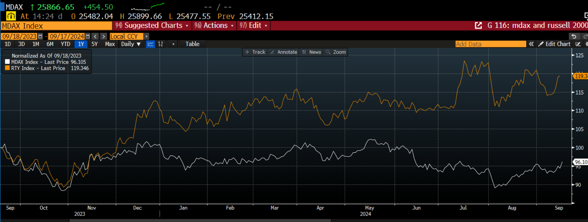Open end date calendar picker icon
The image size is (588, 222).
[88, 36]
